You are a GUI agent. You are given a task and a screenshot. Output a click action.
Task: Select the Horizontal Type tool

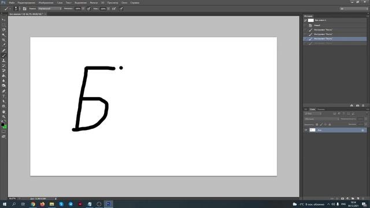pyautogui.click(x=3, y=96)
